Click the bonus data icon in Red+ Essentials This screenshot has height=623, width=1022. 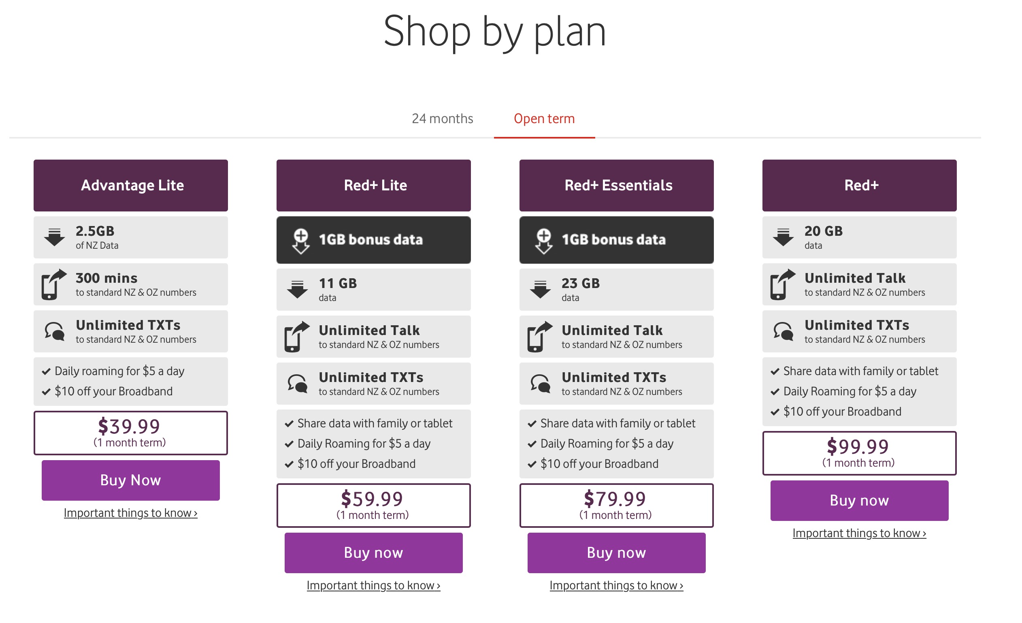pyautogui.click(x=544, y=241)
